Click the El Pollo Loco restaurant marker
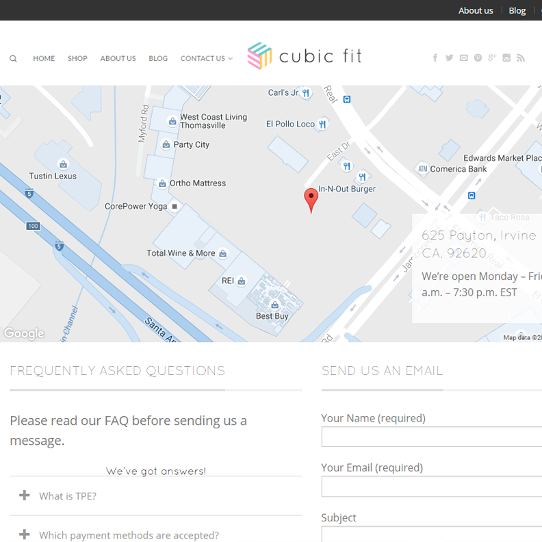542x542 pixels. 322,124
